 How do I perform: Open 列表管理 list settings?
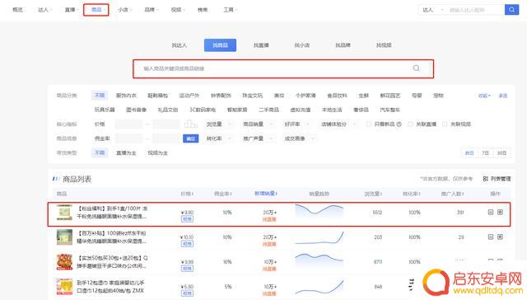(x=497, y=179)
